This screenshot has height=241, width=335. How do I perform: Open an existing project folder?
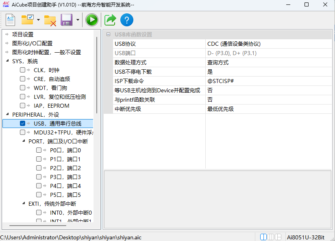[x=27, y=19]
